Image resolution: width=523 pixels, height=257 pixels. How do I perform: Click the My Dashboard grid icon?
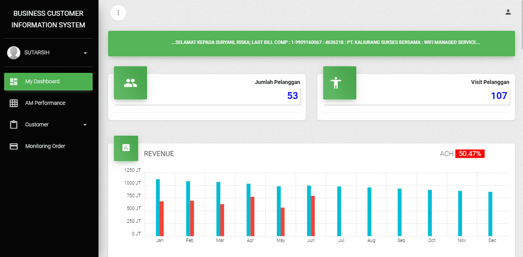point(14,81)
